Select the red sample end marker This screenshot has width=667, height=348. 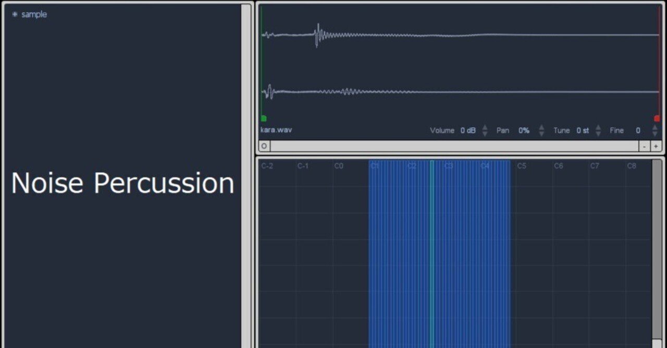click(657, 119)
